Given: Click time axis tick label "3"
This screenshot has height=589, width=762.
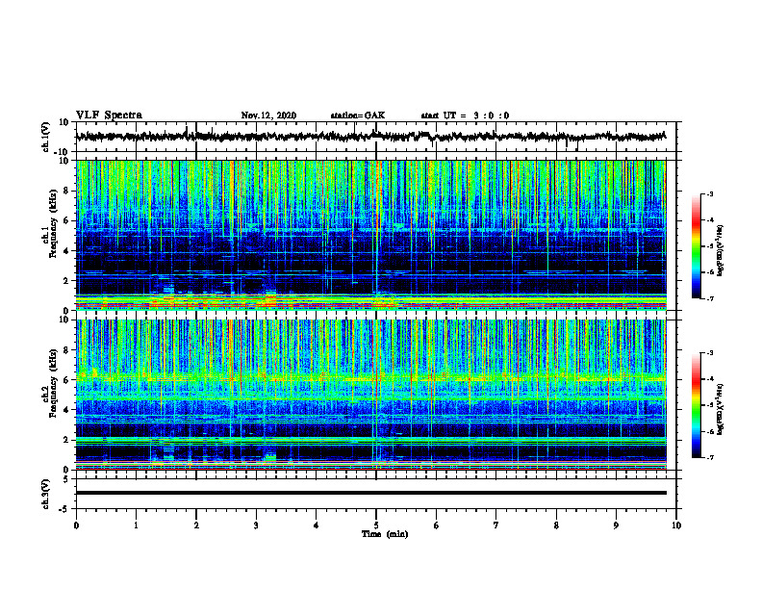Looking at the screenshot, I should [x=256, y=525].
